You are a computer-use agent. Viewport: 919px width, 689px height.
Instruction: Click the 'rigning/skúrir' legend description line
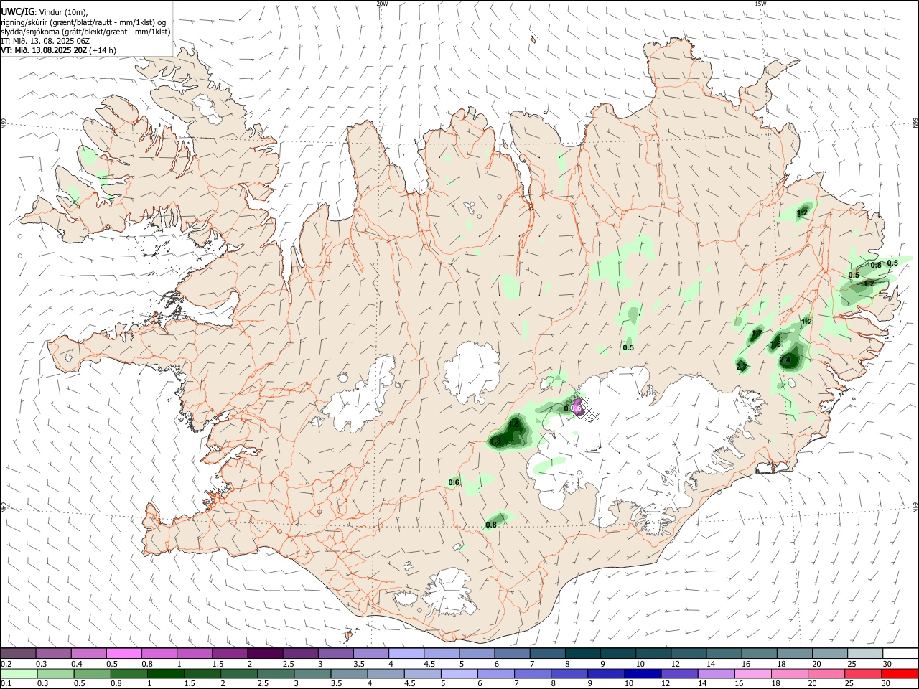click(x=84, y=22)
